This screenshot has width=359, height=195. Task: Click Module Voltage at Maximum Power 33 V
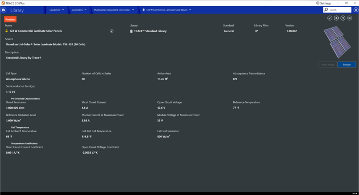tap(160, 121)
